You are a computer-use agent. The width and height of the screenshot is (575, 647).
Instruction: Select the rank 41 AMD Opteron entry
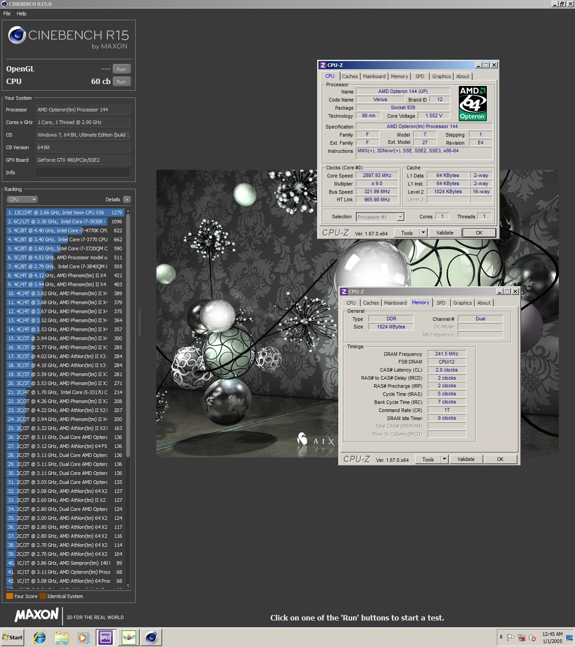pos(65,572)
